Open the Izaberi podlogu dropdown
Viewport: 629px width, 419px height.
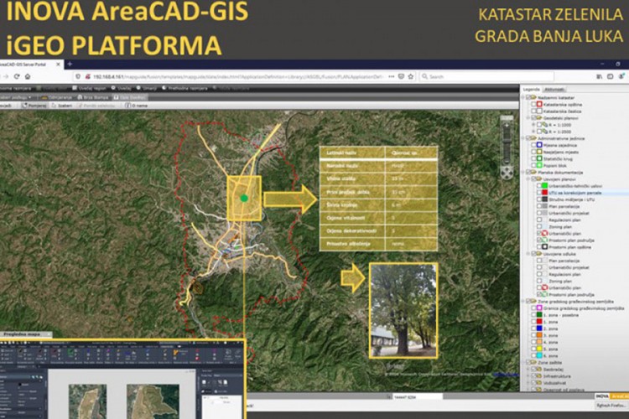tap(16, 97)
